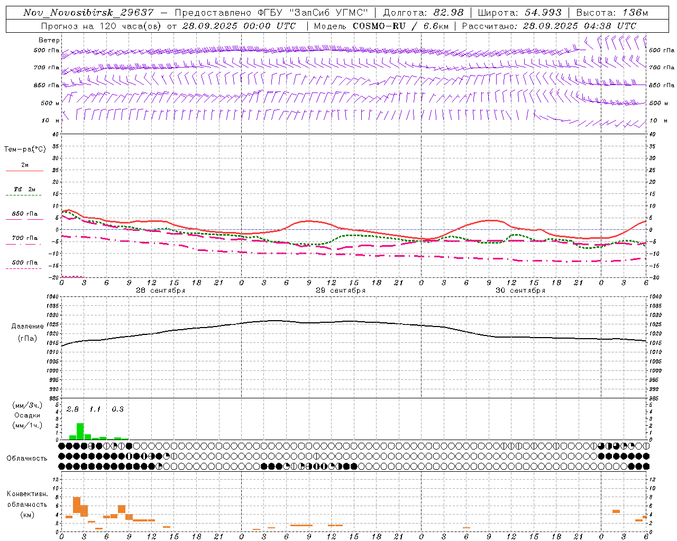The width and height of the screenshot is (677, 541).
Task: Select the Тем-ра(°C) axis label
Action: click(25, 150)
